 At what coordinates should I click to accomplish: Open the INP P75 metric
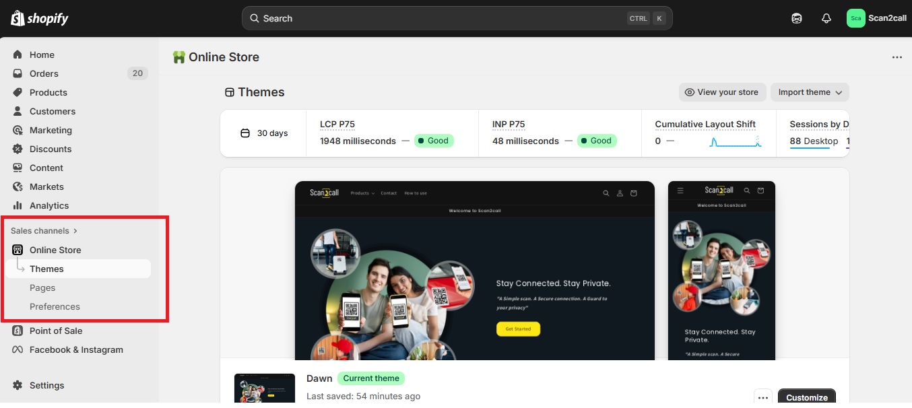click(509, 124)
